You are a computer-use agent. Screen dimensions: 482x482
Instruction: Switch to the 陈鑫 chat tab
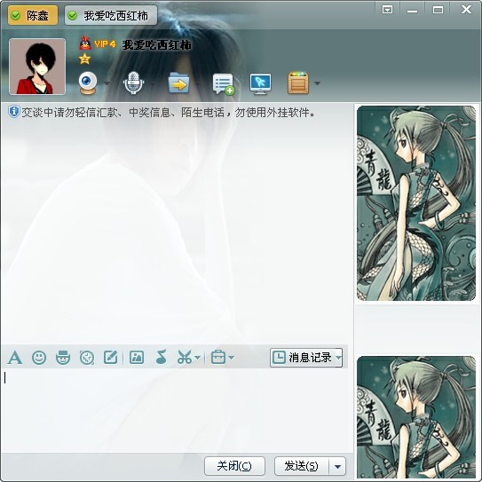(x=33, y=15)
